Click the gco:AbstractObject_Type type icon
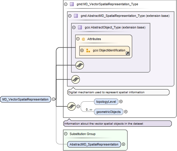The height and width of the screenshot is (151, 177). point(80,27)
